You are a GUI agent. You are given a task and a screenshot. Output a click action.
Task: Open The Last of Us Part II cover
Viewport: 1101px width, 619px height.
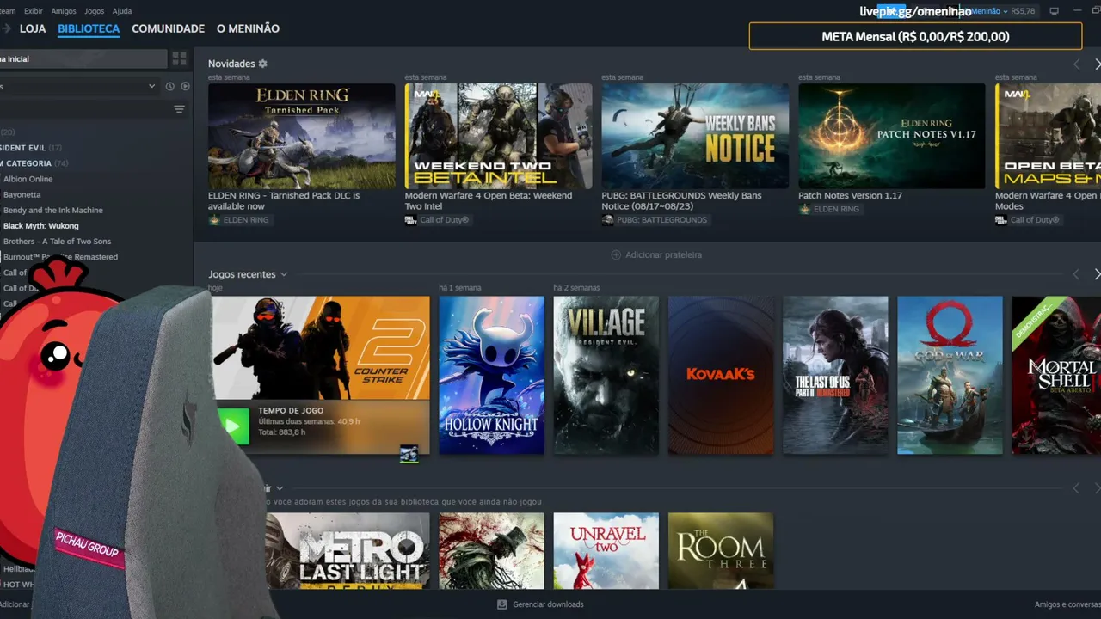click(x=835, y=375)
